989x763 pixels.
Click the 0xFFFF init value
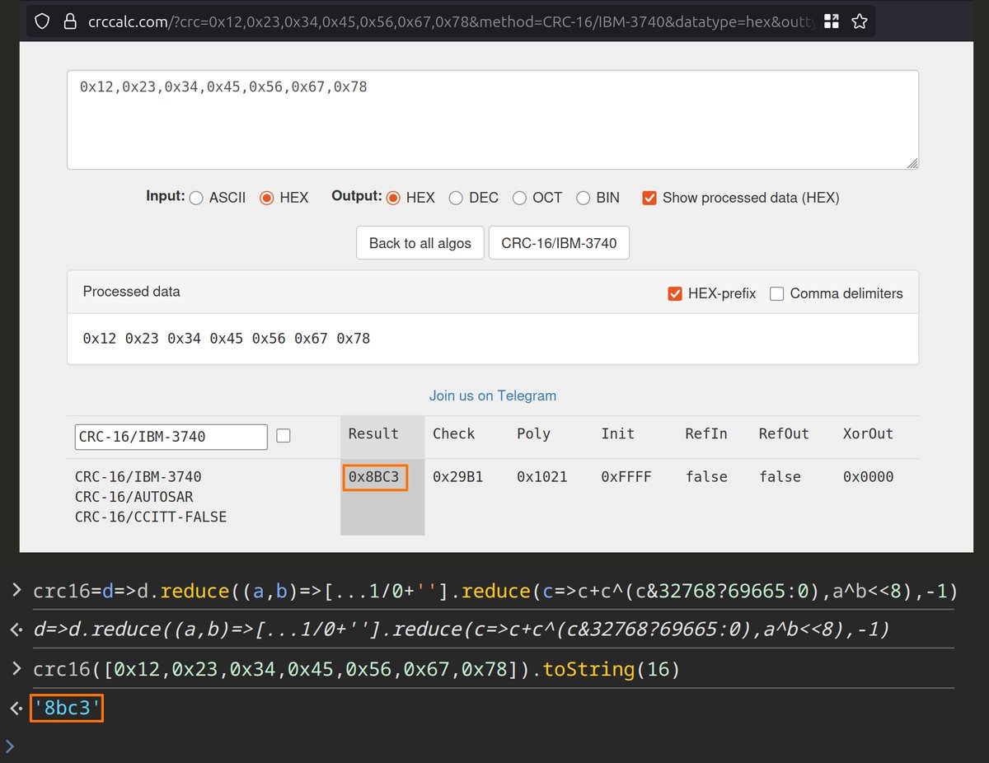tap(626, 477)
